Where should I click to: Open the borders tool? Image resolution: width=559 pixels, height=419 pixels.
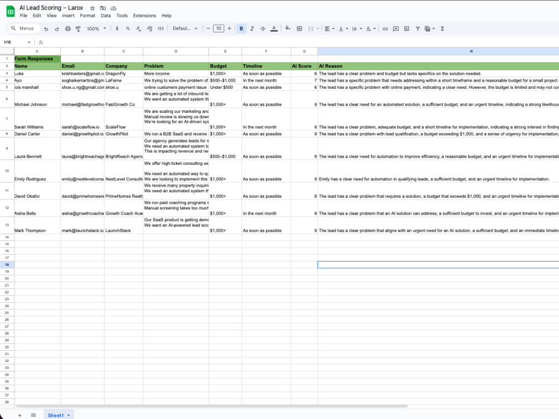(x=300, y=28)
